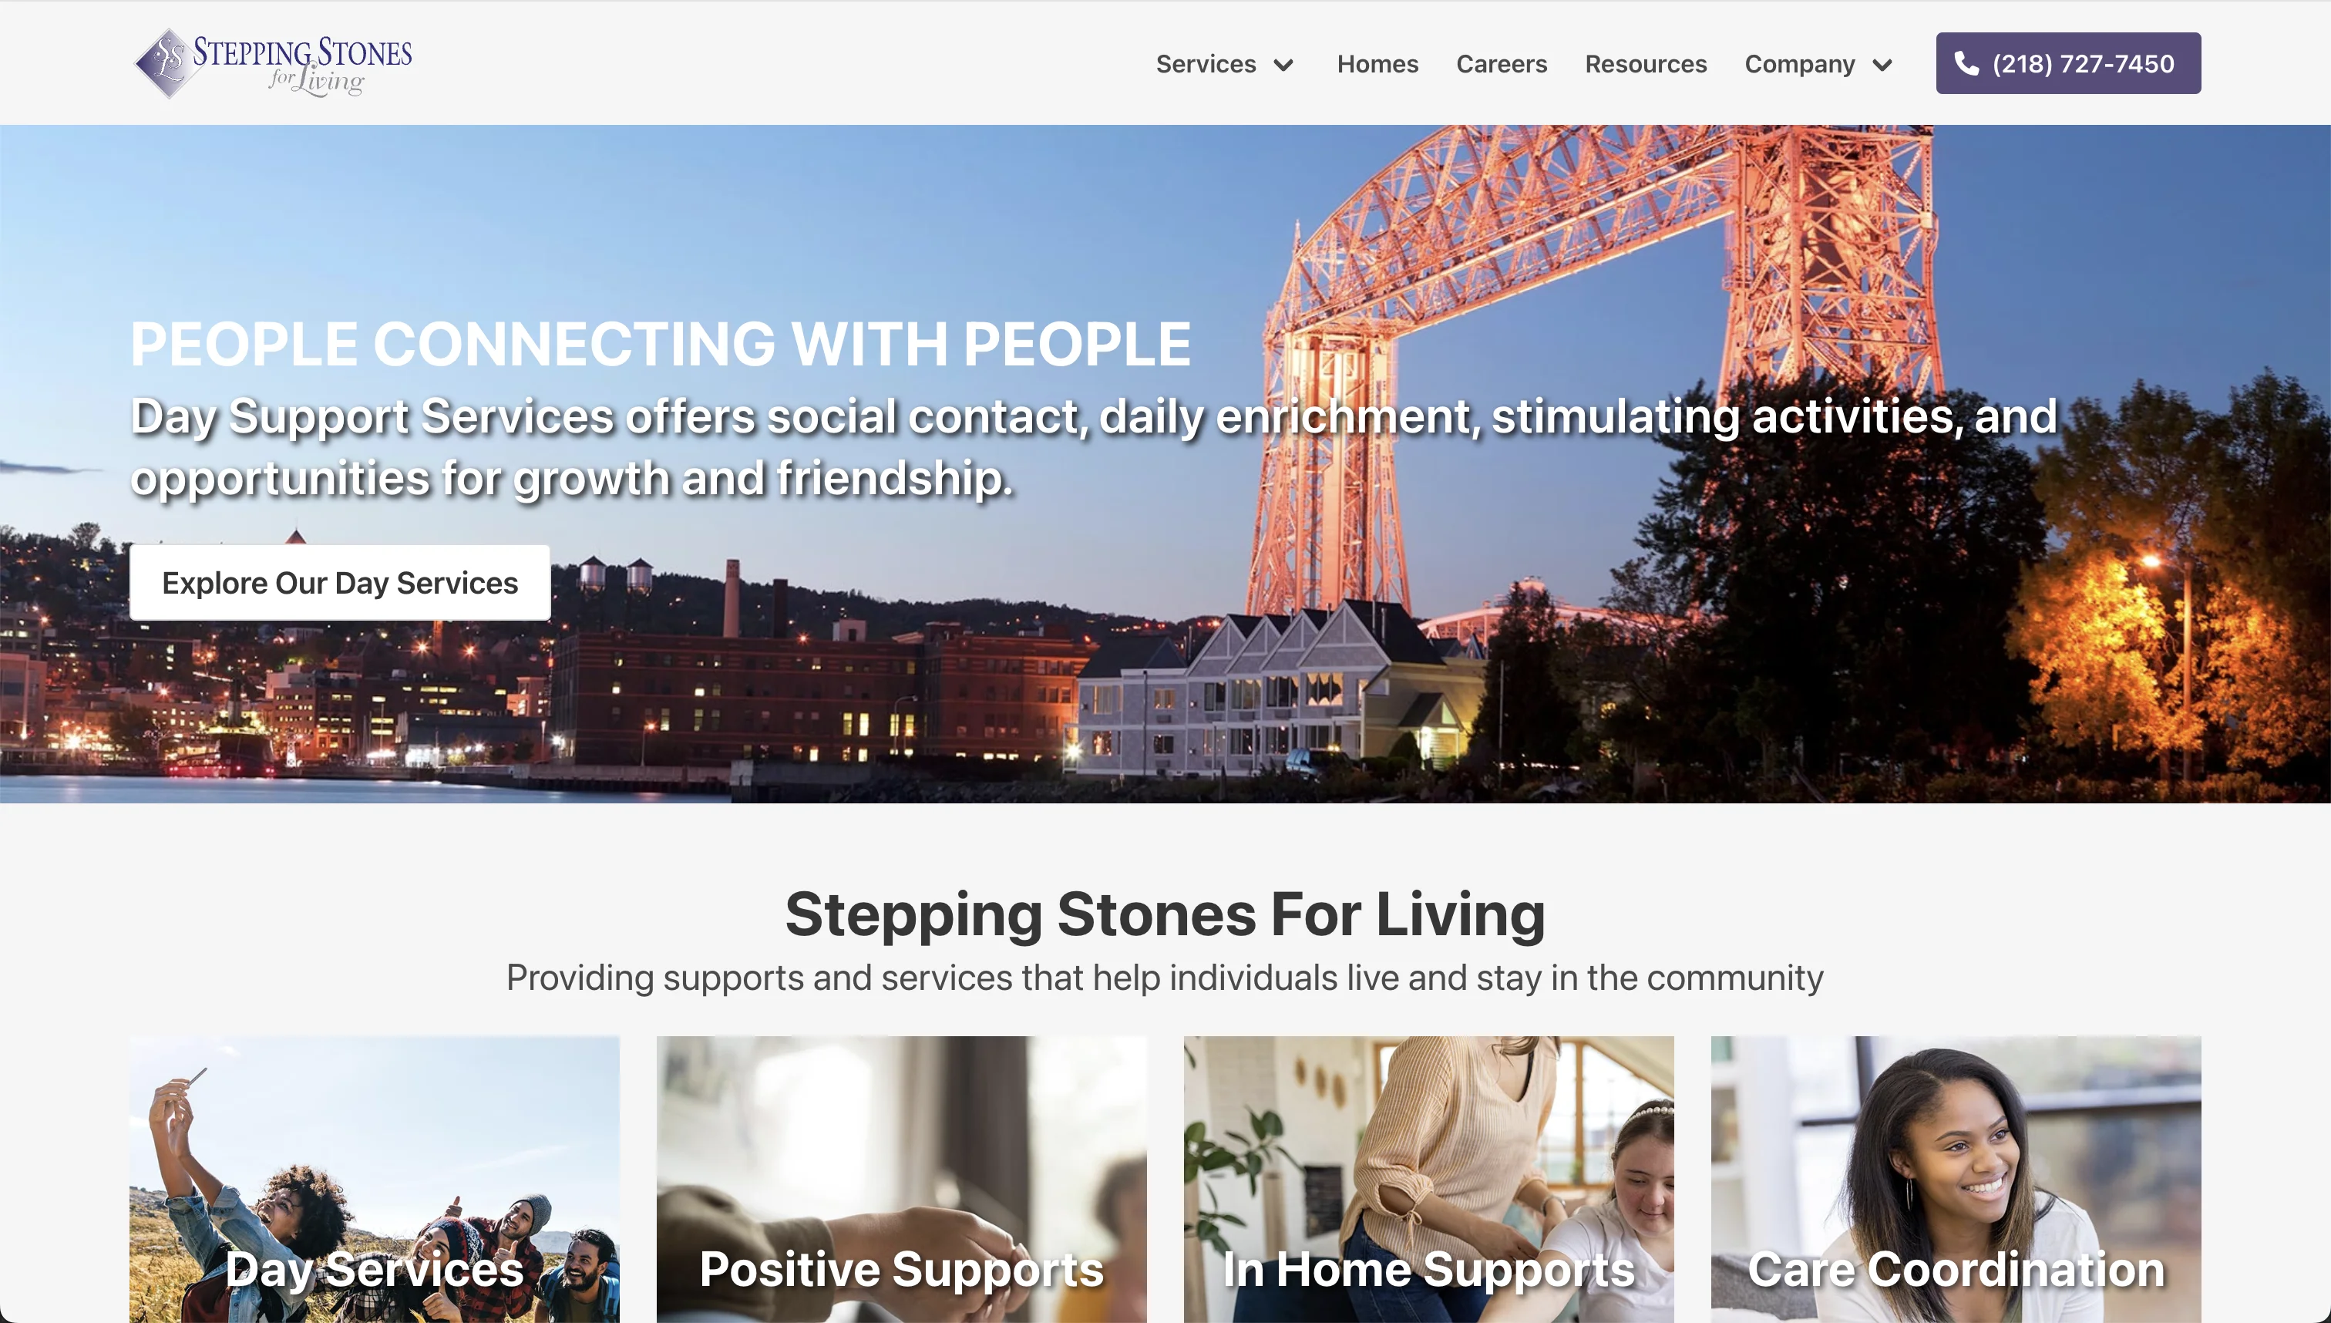This screenshot has height=1323, width=2331.
Task: Select the Resources navigation tab
Action: point(1646,64)
